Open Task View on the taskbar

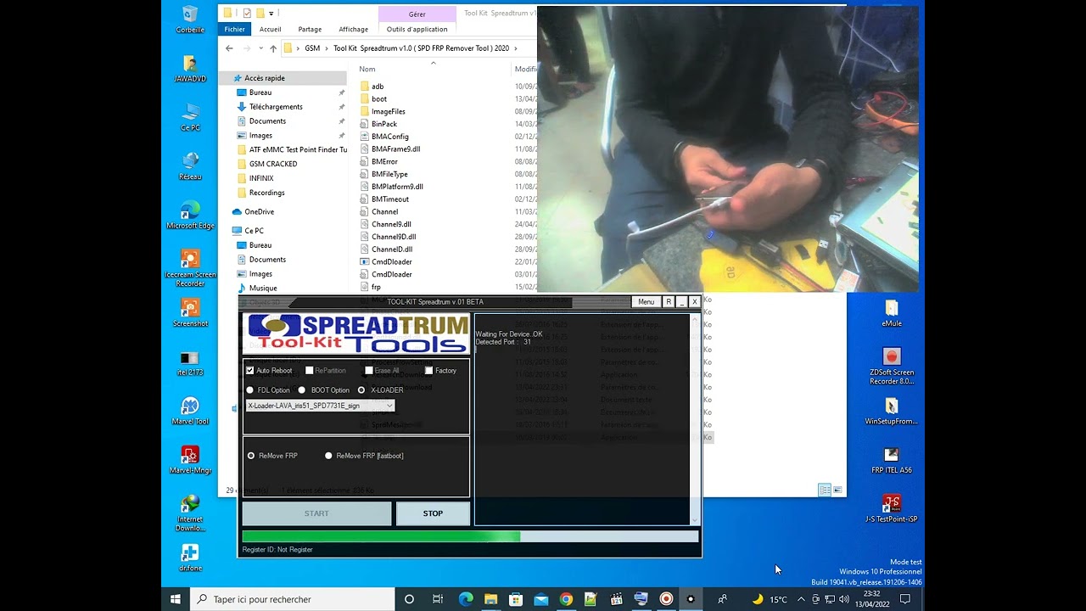(438, 599)
